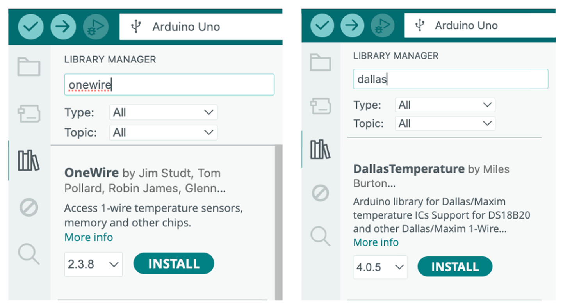Open the Boards Manager panel
The height and width of the screenshot is (308, 563).
29,113
